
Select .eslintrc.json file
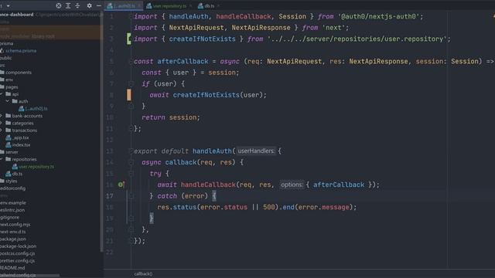pos(12,210)
